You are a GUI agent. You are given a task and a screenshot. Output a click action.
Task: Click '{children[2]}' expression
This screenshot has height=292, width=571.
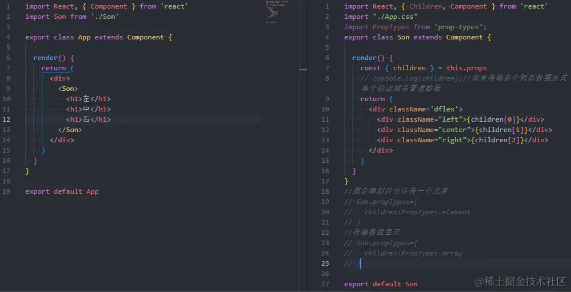click(x=497, y=140)
